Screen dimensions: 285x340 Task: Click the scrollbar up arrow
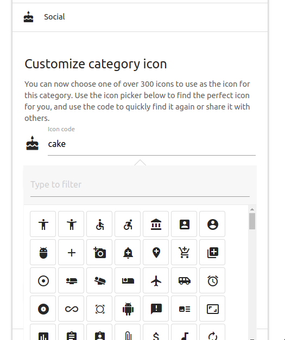tap(252, 209)
